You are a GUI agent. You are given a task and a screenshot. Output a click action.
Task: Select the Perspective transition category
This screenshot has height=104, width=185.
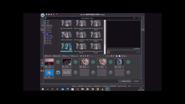(x=48, y=27)
